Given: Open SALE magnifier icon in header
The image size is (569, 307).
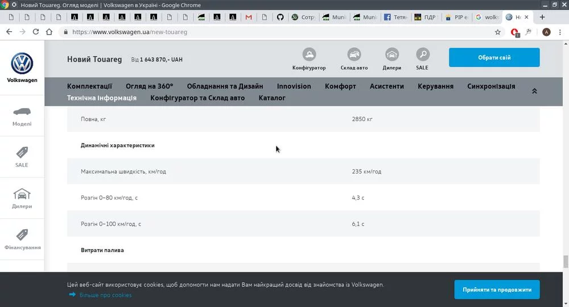Looking at the screenshot, I should (x=423, y=55).
